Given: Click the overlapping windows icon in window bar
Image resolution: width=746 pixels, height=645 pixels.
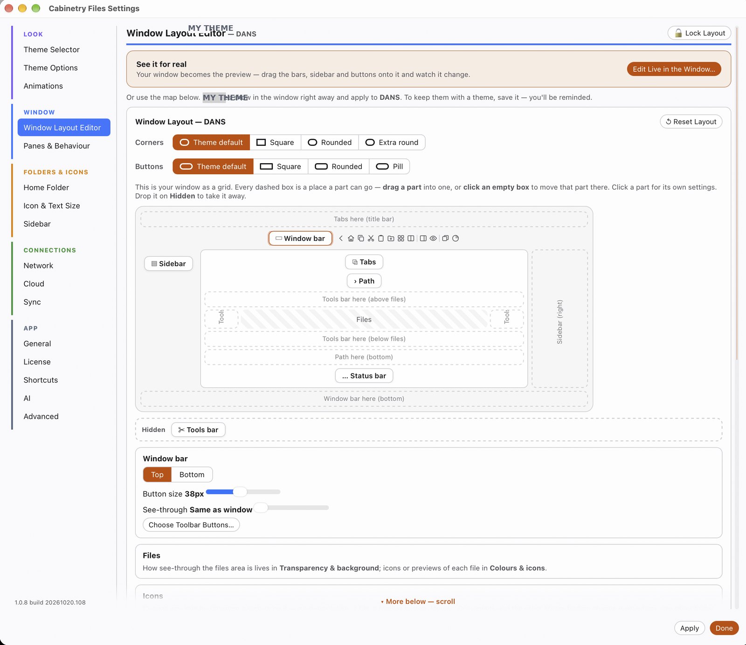Looking at the screenshot, I should pyautogui.click(x=445, y=238).
